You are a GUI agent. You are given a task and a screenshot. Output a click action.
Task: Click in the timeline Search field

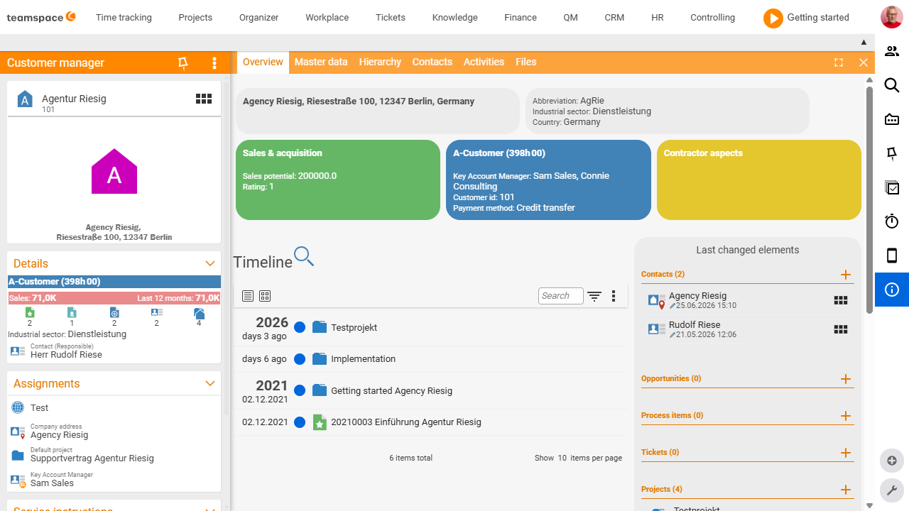coord(560,296)
